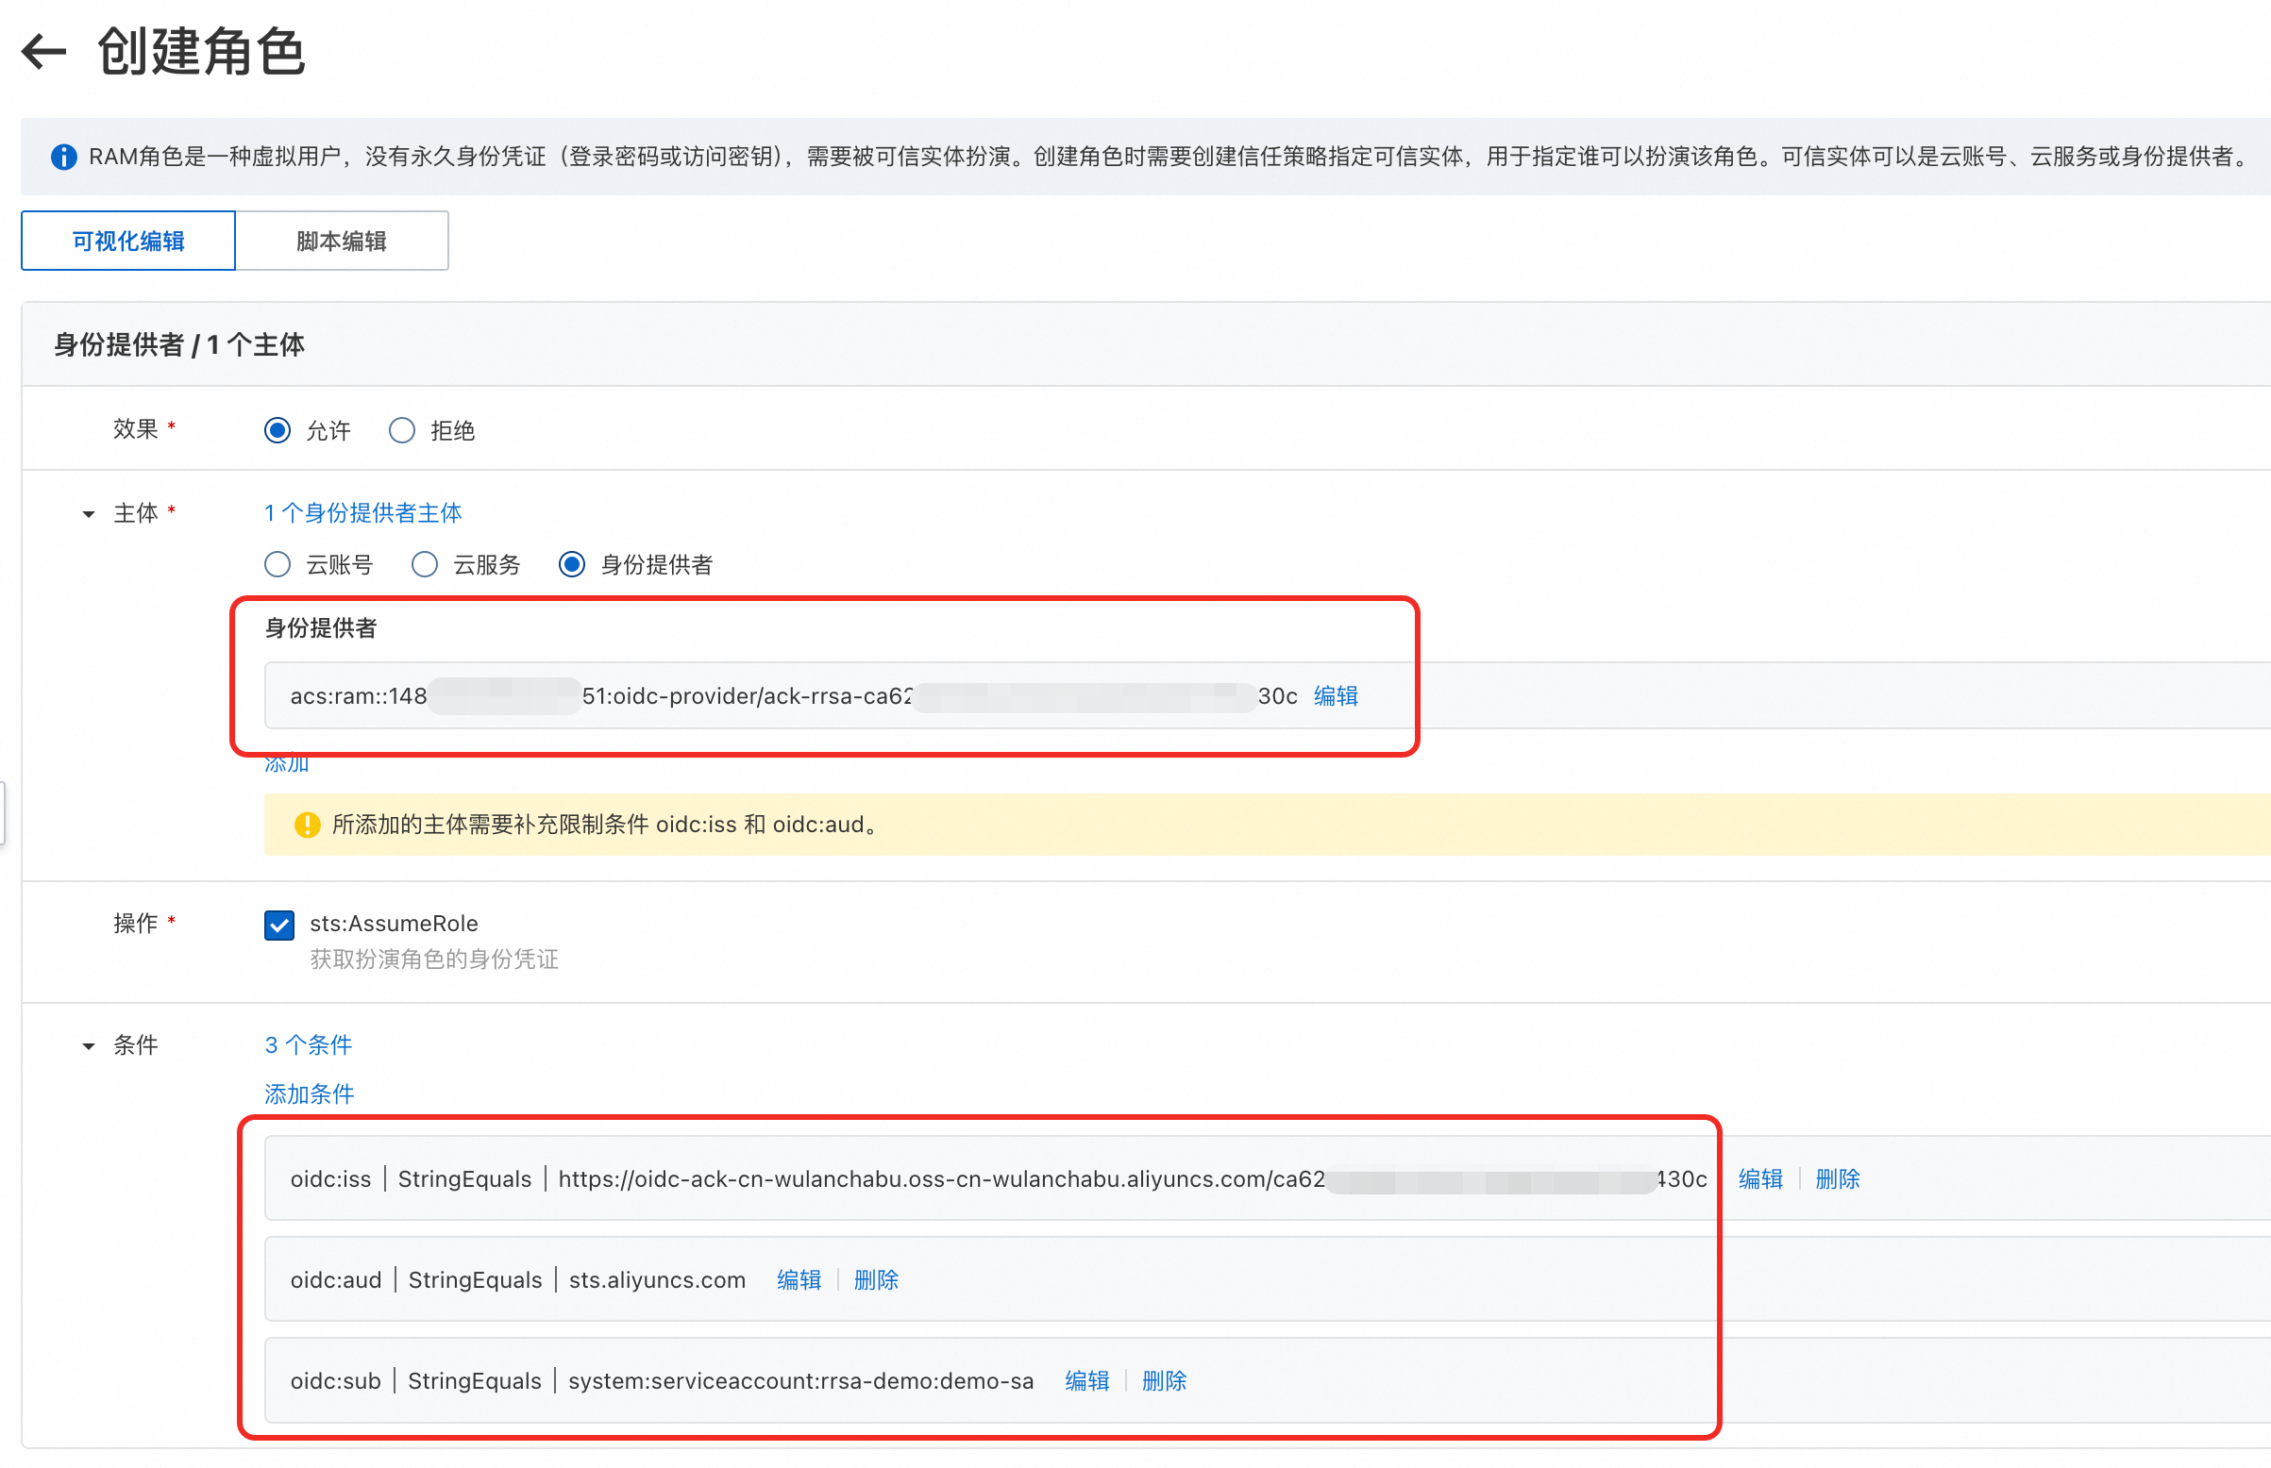Click the blue info icon in the banner
This screenshot has width=2271, height=1468.
click(64, 158)
